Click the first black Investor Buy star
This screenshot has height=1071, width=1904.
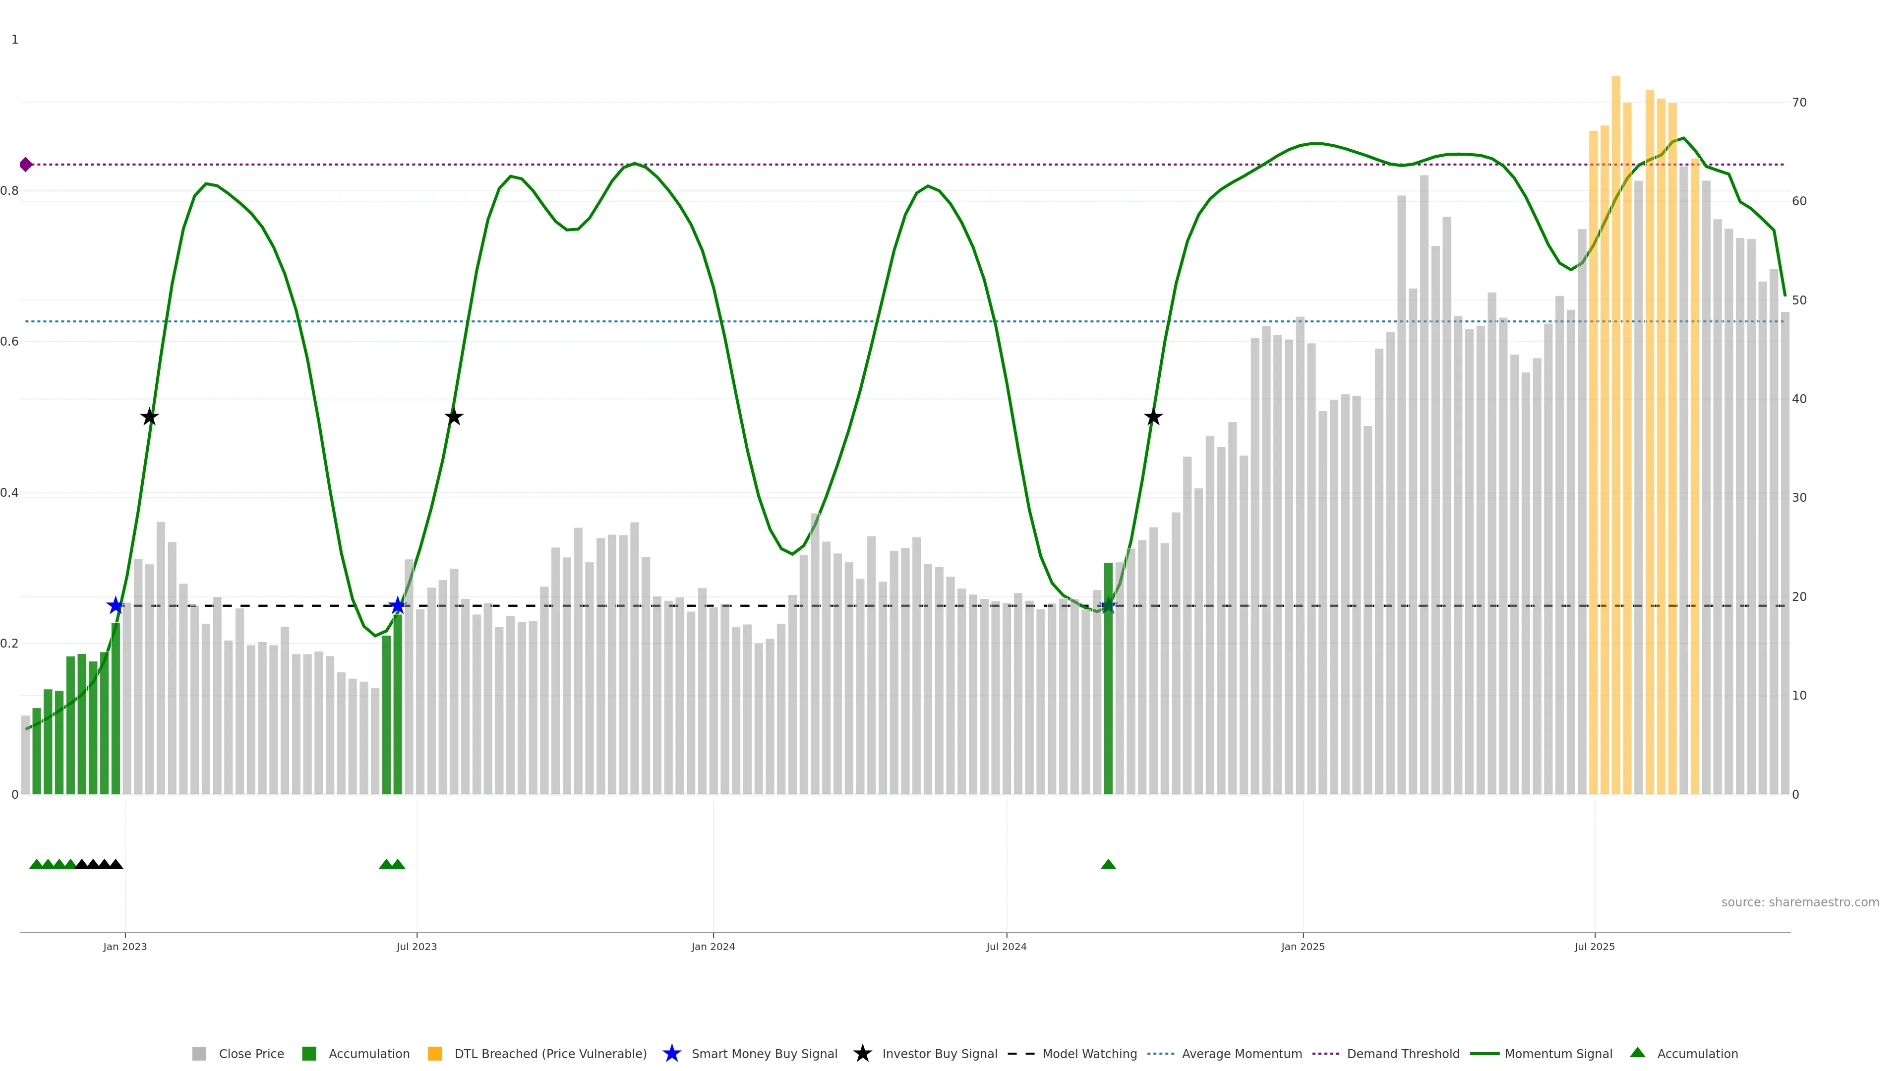[x=149, y=417]
